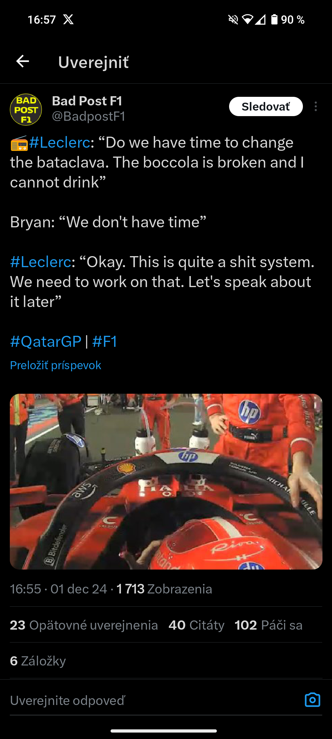The height and width of the screenshot is (739, 332).
Task: Tap the battery icon in status bar
Action: [x=274, y=20]
